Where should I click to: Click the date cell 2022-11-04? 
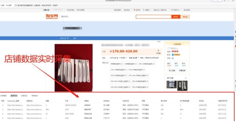click(222, 114)
